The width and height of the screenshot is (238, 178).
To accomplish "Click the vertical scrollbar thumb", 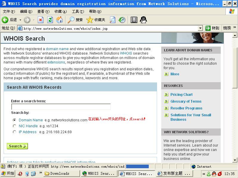I will [x=235, y=68].
